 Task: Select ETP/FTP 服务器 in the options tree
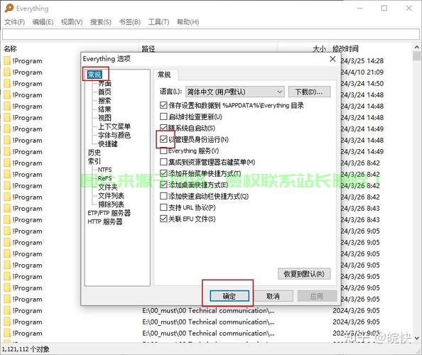tap(109, 213)
